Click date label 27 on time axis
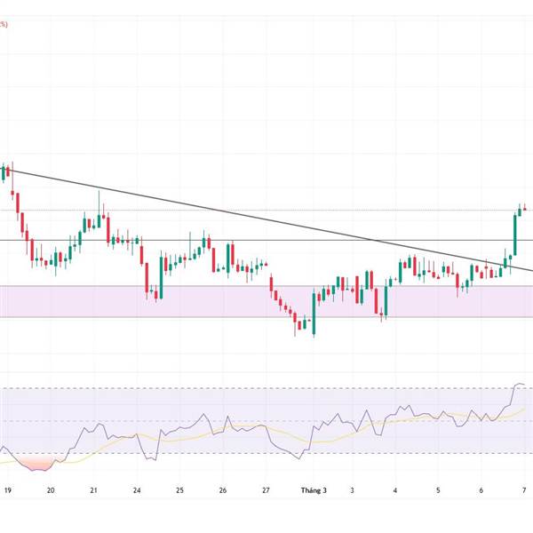The image size is (533, 533). [266, 489]
